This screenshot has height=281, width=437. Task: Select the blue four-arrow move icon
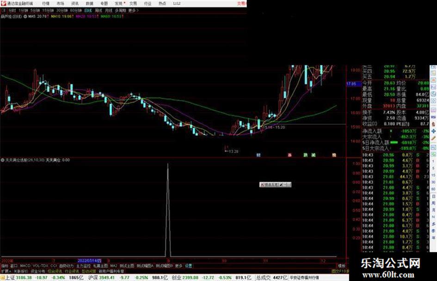(433, 131)
